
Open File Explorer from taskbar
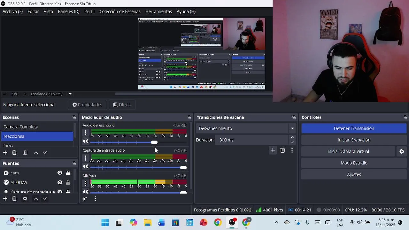pyautogui.click(x=147, y=223)
